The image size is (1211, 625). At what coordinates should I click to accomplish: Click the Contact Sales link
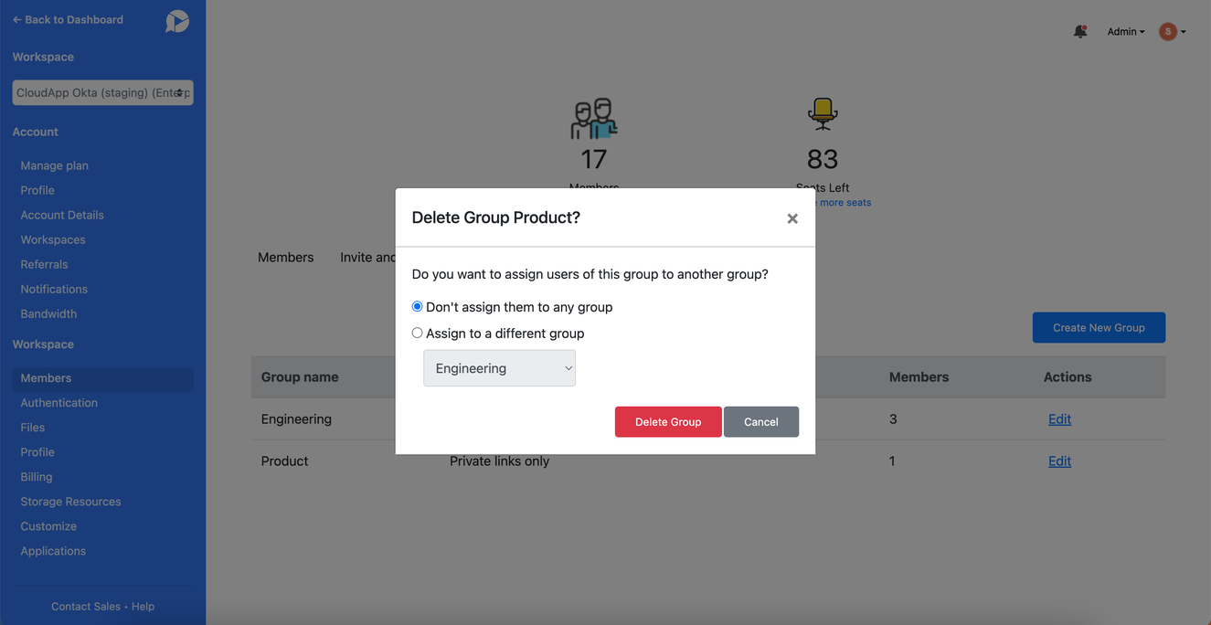[x=86, y=607]
